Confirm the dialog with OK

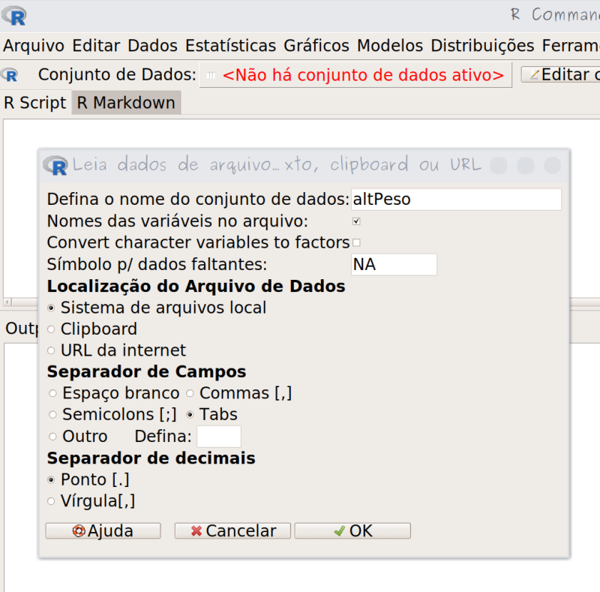click(x=352, y=531)
